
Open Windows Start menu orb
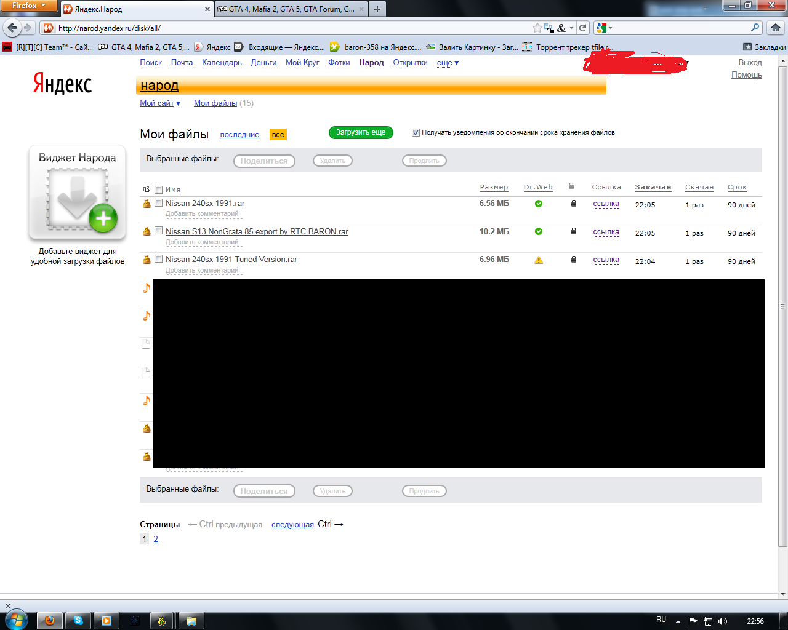click(x=16, y=620)
